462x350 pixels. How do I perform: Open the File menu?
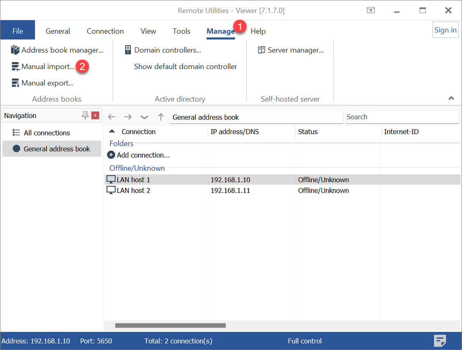click(18, 31)
